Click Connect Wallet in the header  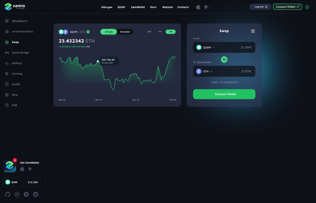[x=287, y=7]
